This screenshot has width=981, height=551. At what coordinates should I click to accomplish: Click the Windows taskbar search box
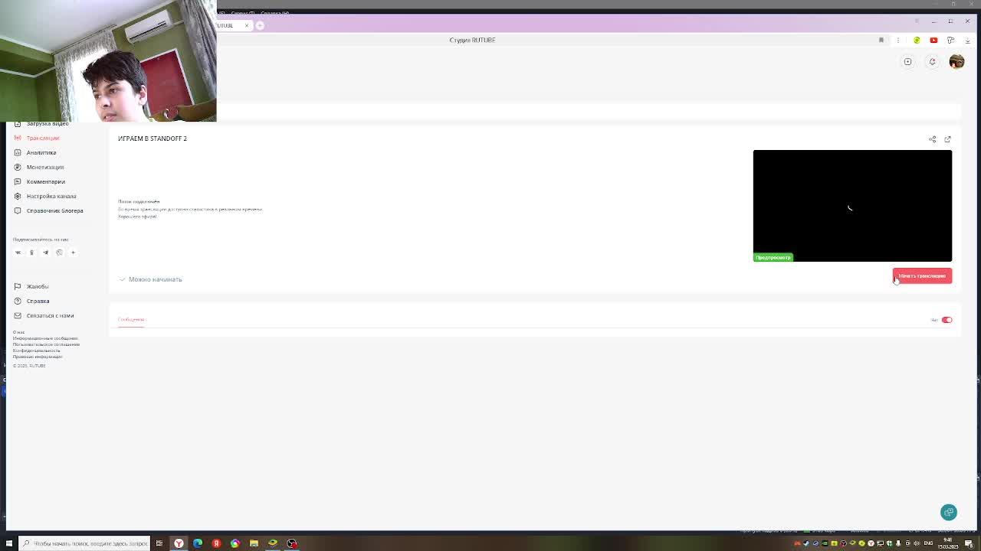click(84, 543)
